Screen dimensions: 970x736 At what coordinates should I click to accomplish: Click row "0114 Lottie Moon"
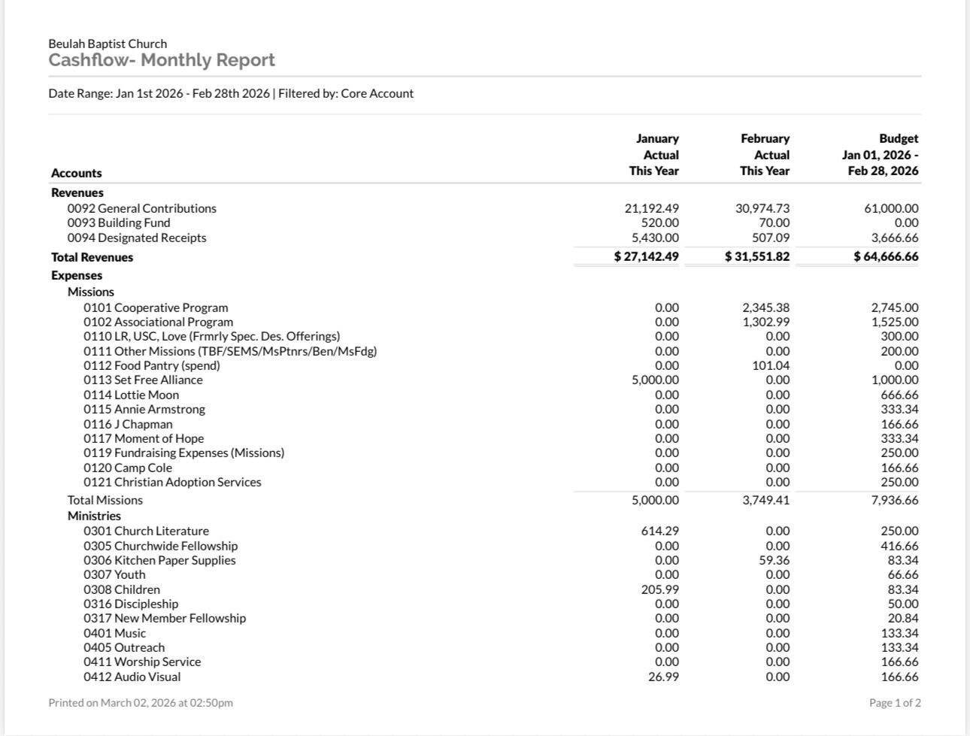485,395
